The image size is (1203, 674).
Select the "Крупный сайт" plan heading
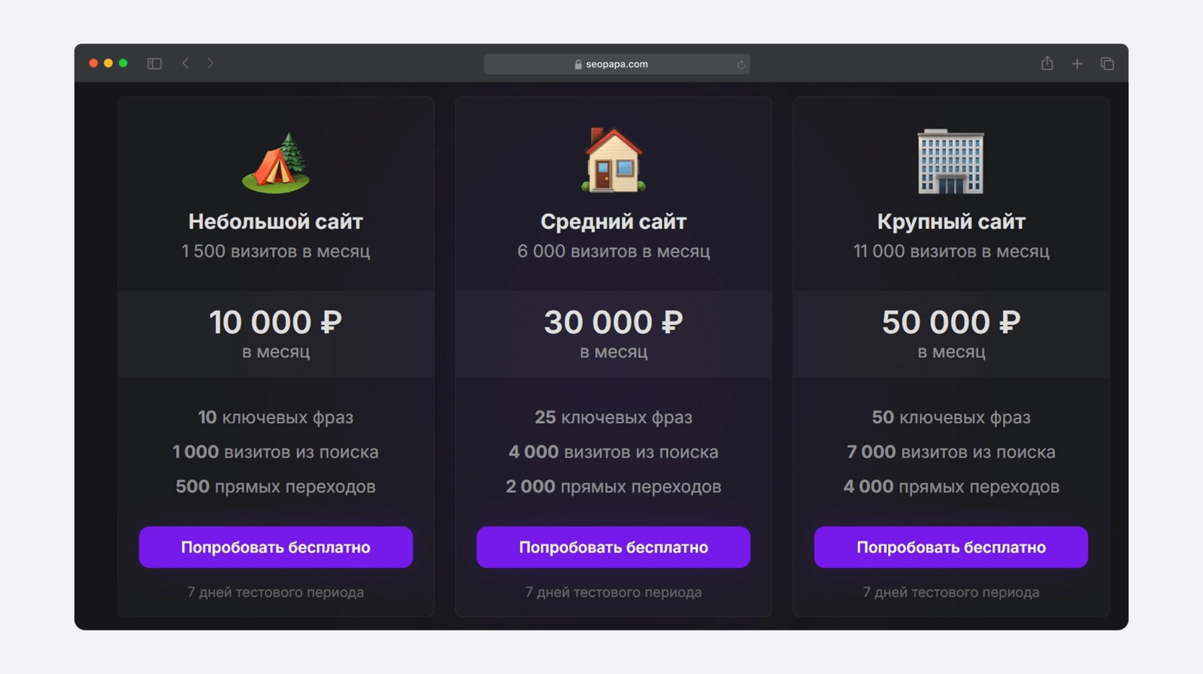point(951,222)
